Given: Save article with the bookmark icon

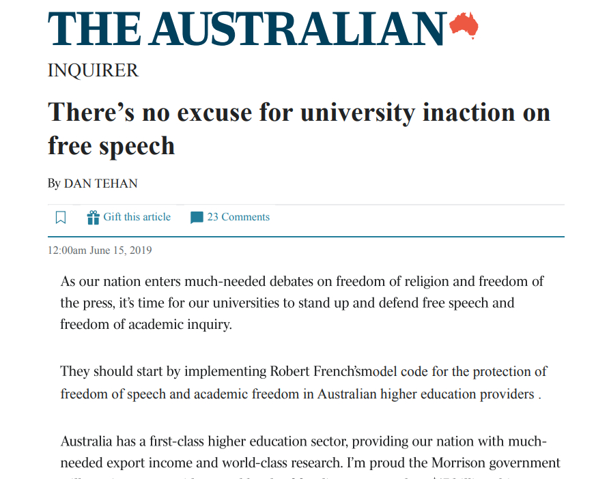Looking at the screenshot, I should [x=61, y=218].
